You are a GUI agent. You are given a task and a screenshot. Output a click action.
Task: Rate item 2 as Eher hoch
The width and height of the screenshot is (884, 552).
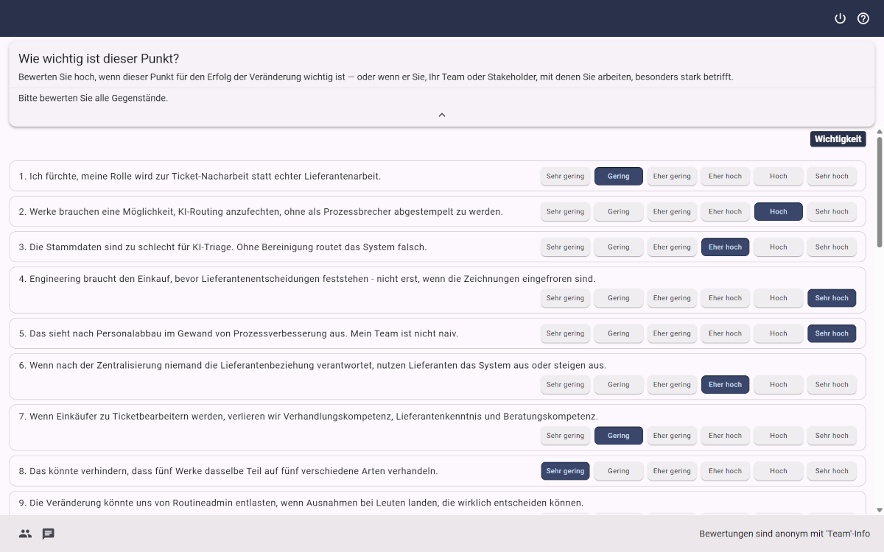(725, 211)
